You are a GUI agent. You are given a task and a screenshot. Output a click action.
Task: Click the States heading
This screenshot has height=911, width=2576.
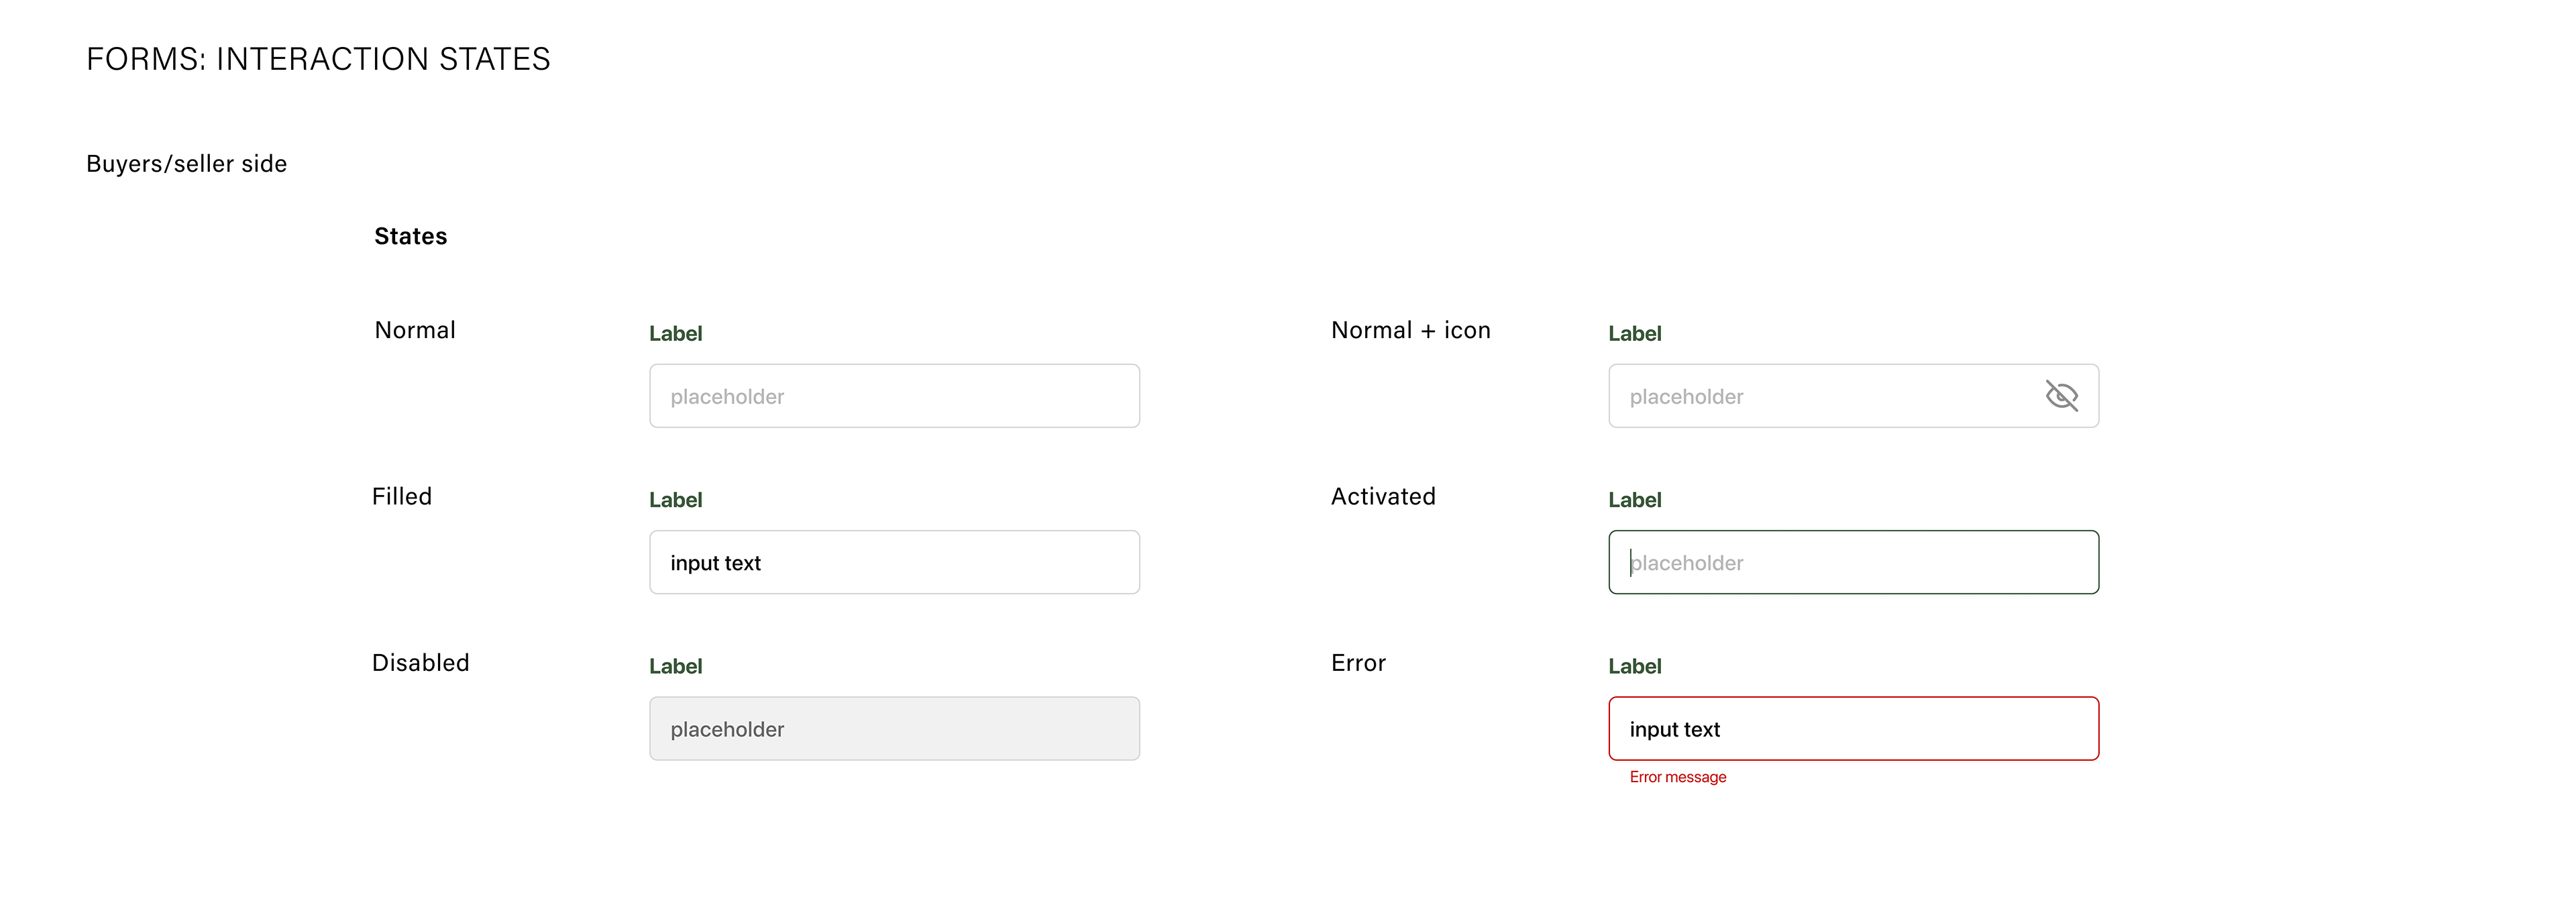coord(410,237)
